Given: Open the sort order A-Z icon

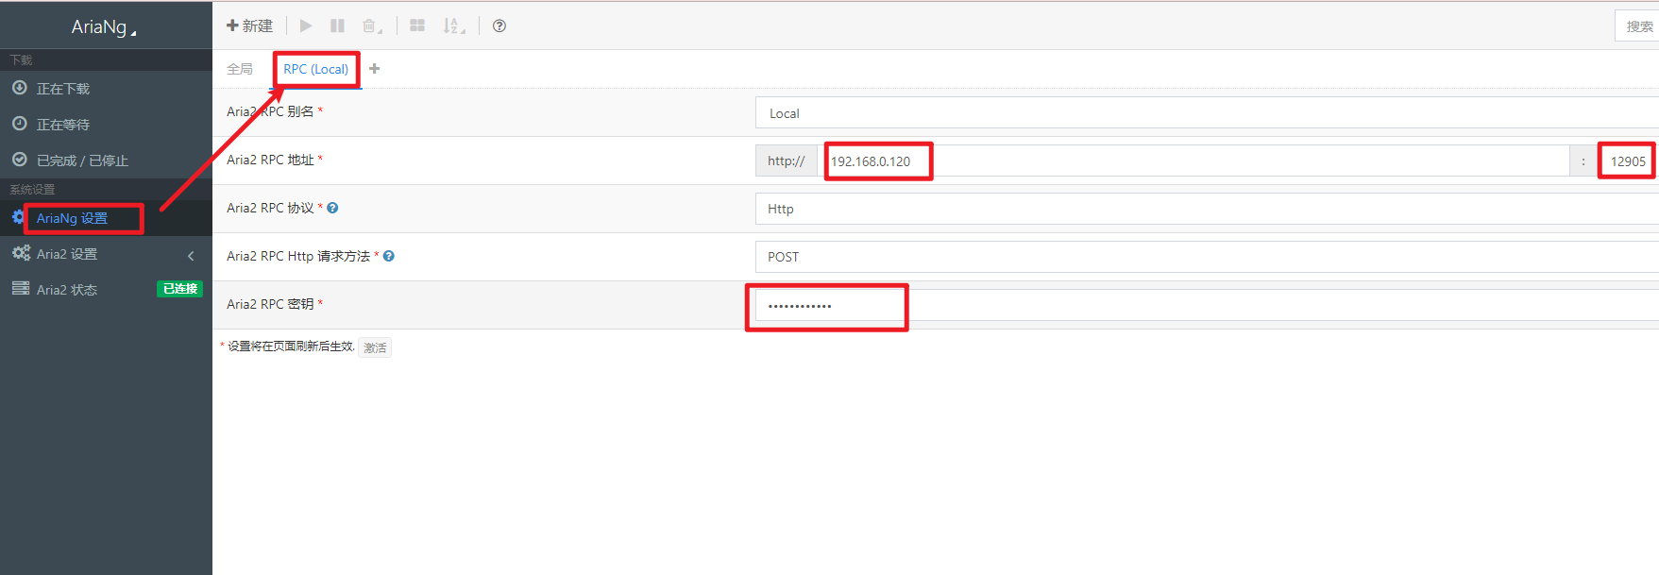Looking at the screenshot, I should pos(454,26).
